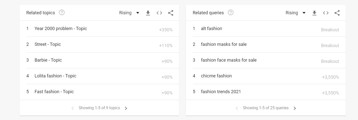Screen dimensions: 358x120
Task: Share the Related queries card
Action: click(337, 13)
